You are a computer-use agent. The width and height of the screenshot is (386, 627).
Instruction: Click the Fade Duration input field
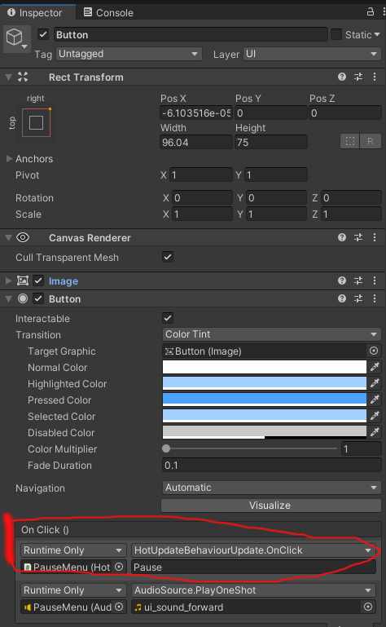(x=271, y=465)
